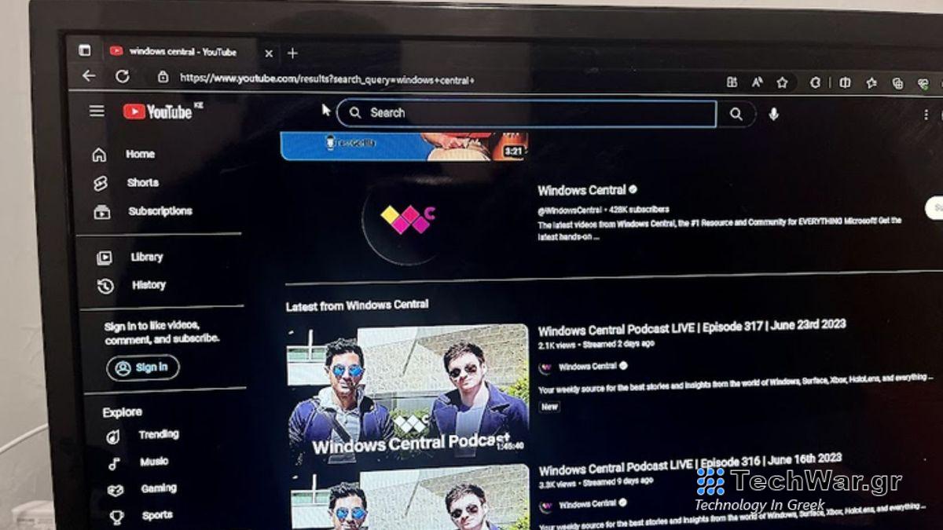Click the Sign in button

[x=142, y=367]
